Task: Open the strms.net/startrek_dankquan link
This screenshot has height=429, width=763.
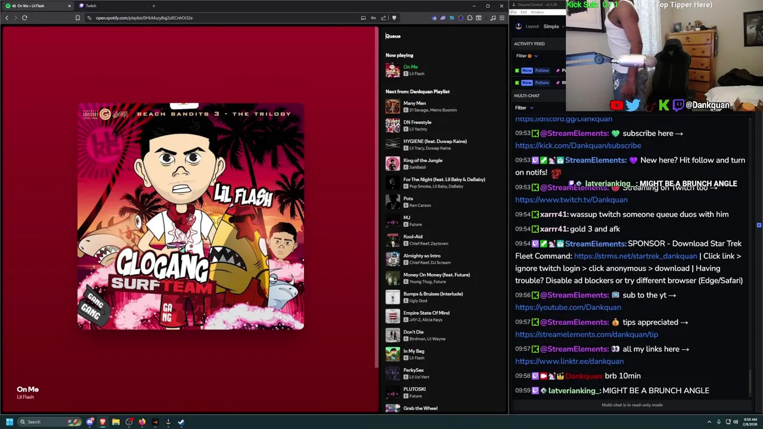Action: (x=635, y=256)
